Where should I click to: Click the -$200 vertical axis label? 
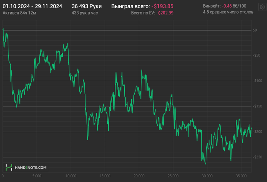click(x=258, y=132)
